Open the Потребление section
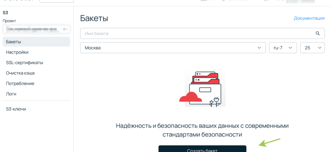331x152 pixels. (20, 83)
